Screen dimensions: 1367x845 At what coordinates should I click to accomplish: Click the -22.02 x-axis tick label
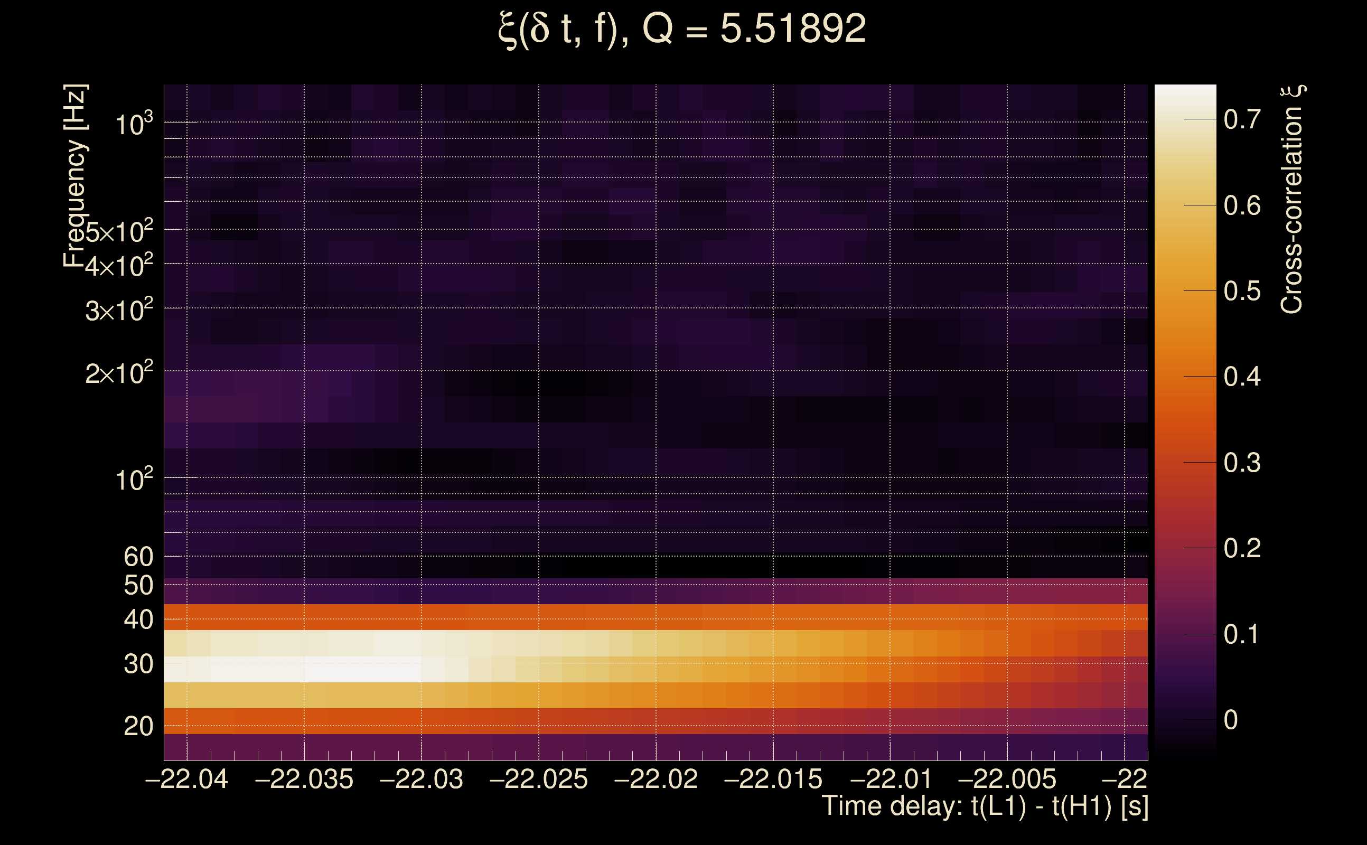click(656, 779)
